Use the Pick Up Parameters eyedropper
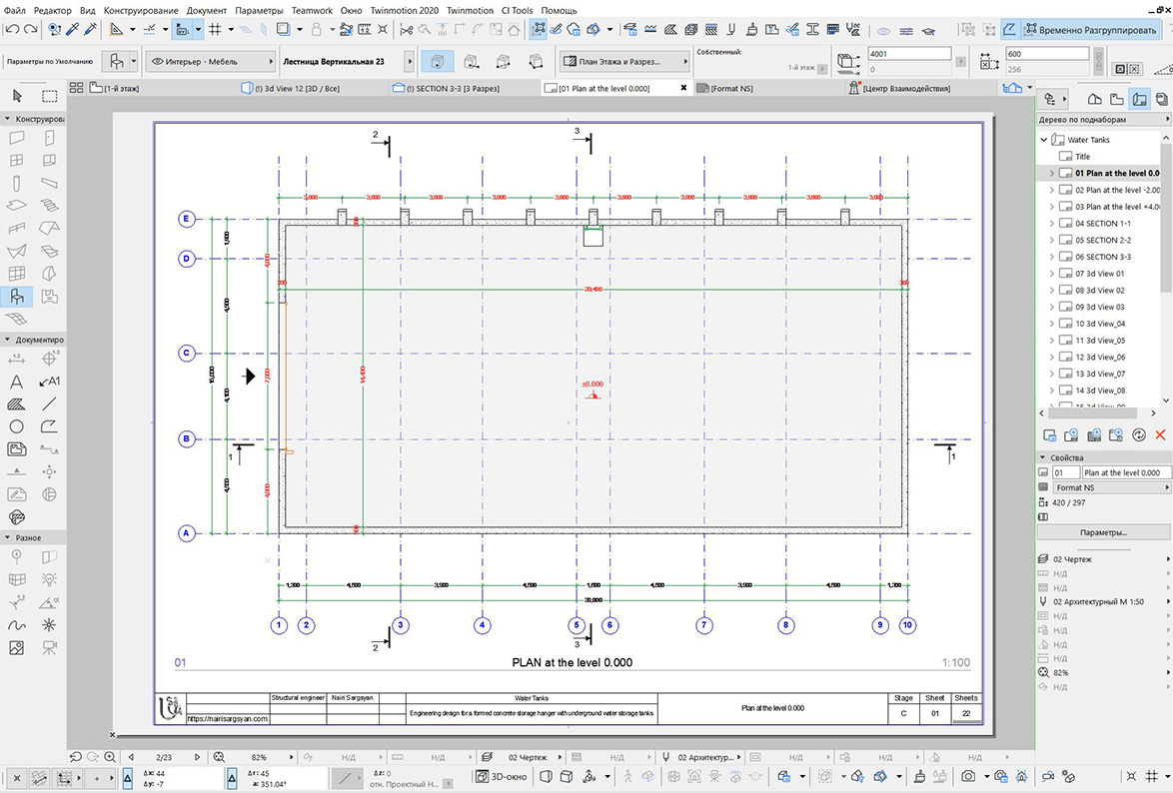Viewport: 1173px width, 793px height. pyautogui.click(x=73, y=29)
